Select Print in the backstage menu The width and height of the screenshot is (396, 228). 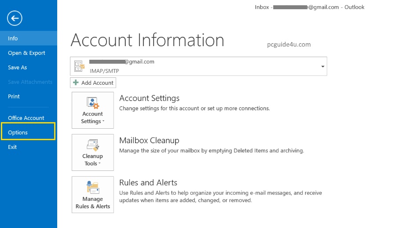click(x=14, y=96)
